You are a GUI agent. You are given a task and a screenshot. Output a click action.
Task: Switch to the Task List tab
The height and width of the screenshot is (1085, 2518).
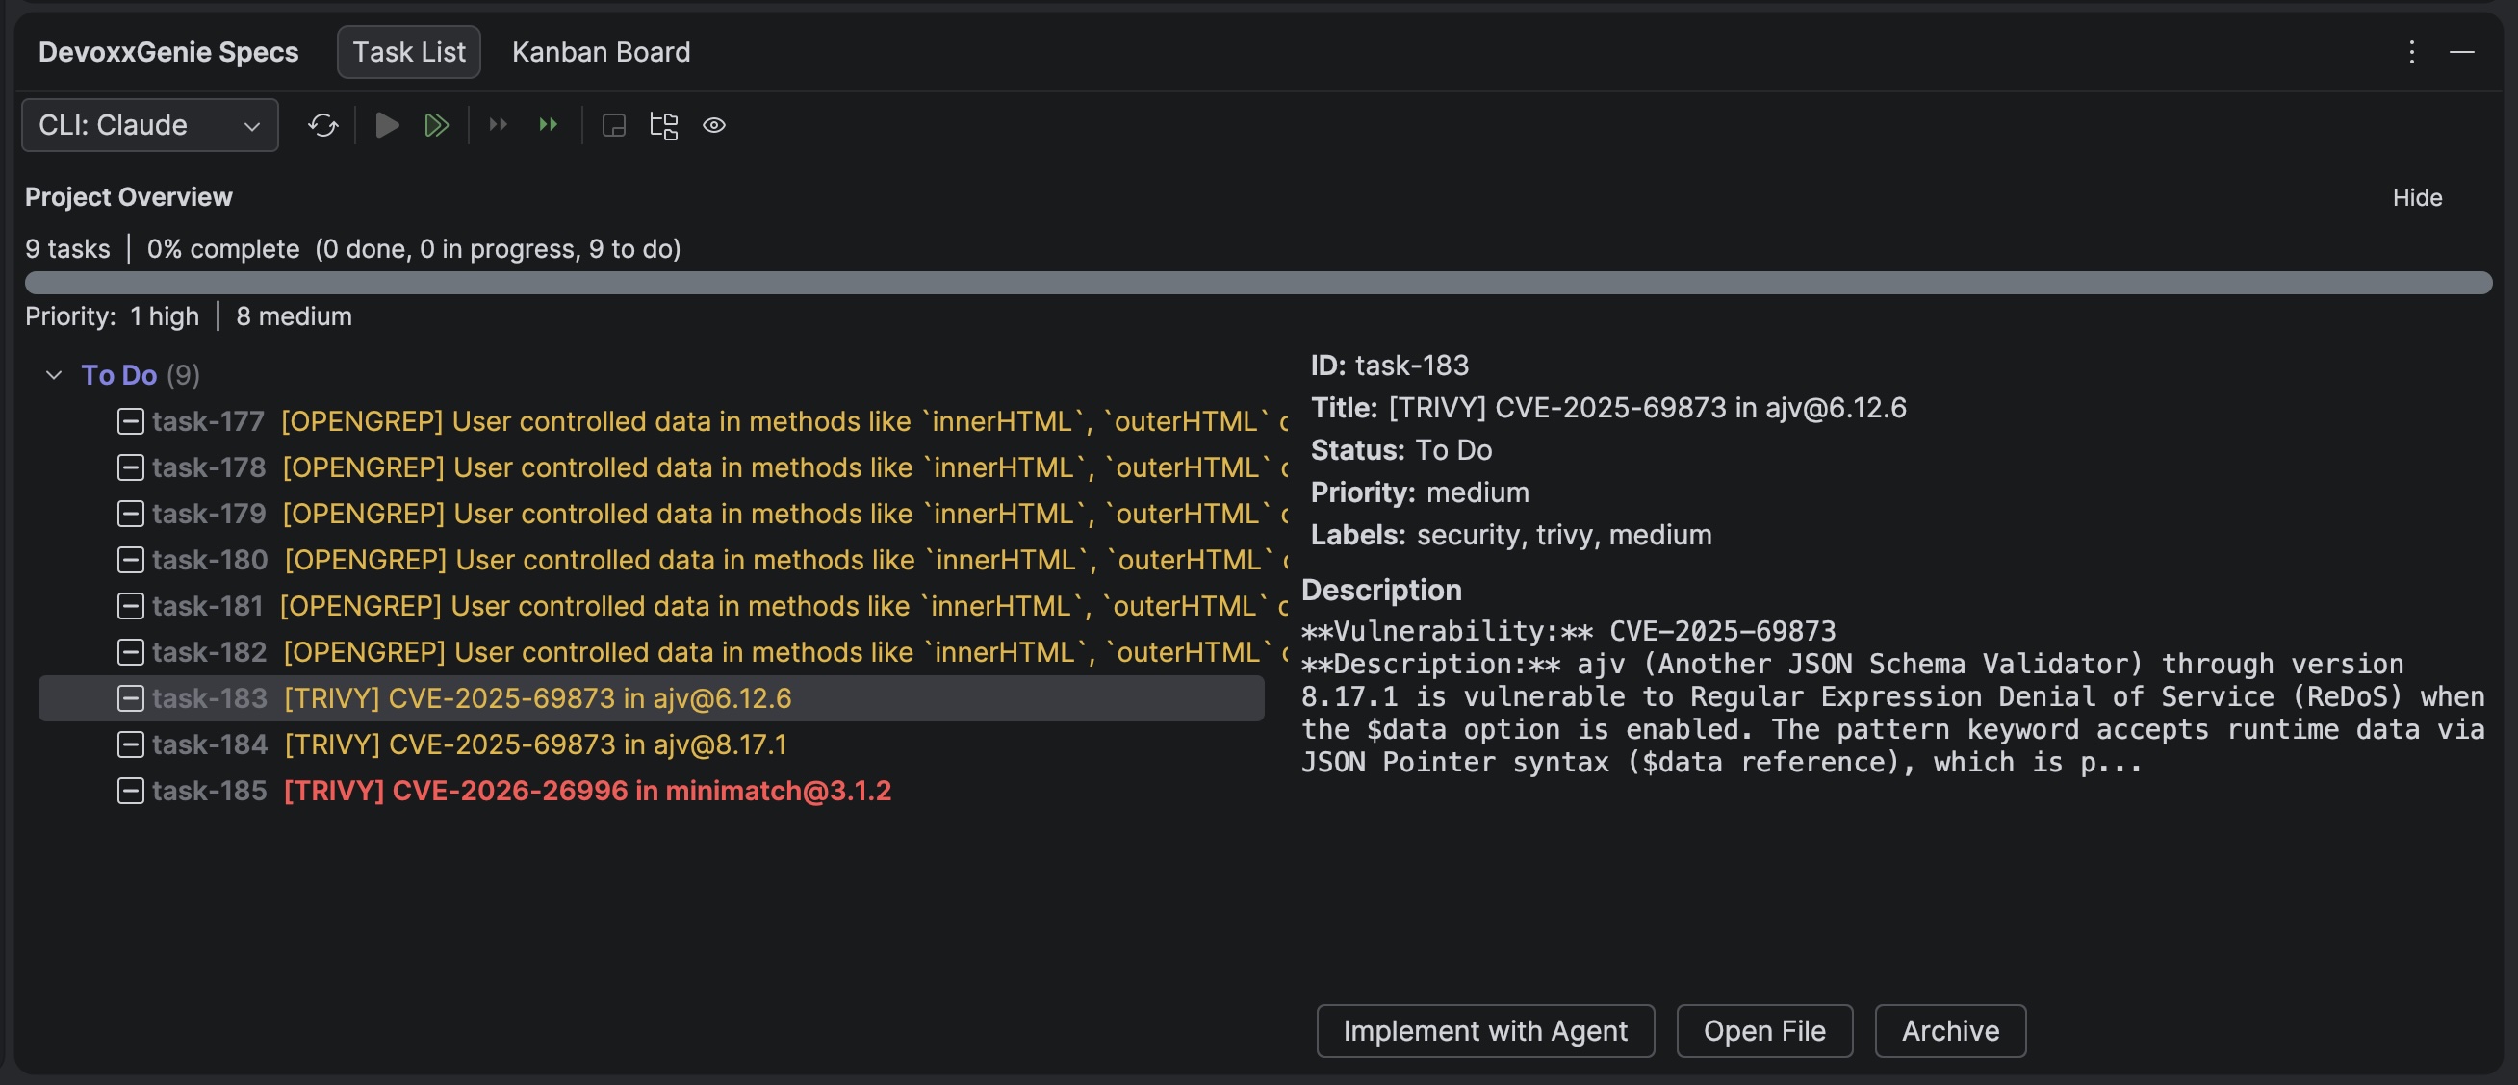point(408,52)
